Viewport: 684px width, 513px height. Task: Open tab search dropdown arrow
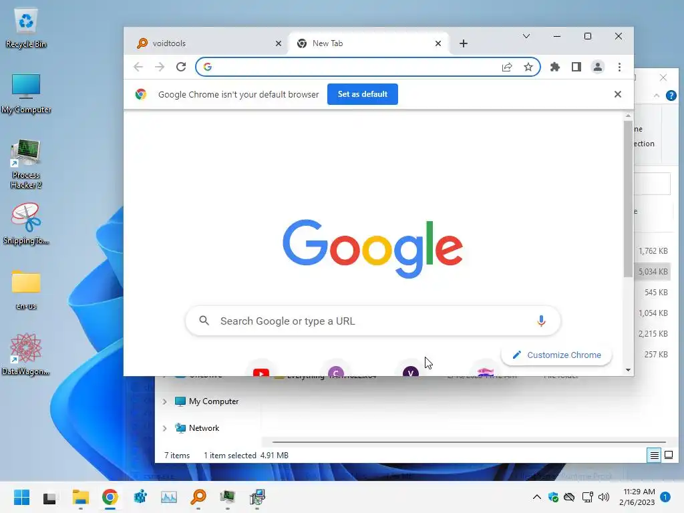pyautogui.click(x=526, y=36)
